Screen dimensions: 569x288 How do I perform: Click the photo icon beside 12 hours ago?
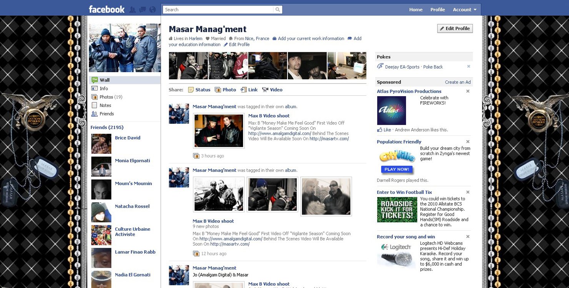[196, 254]
